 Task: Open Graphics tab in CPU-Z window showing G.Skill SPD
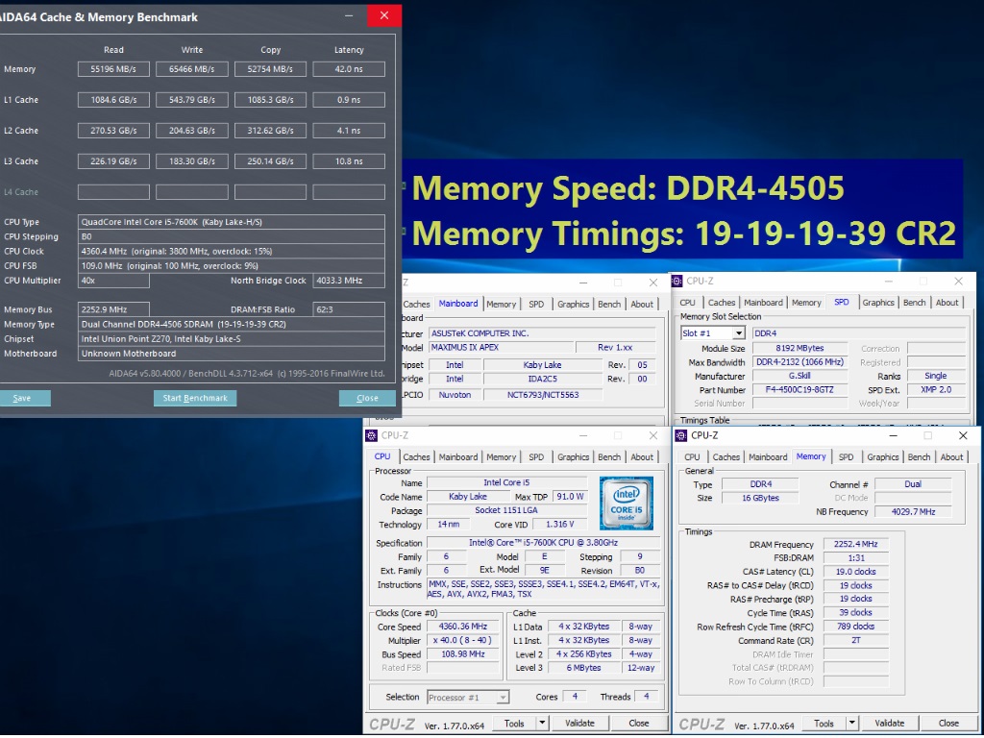click(878, 303)
